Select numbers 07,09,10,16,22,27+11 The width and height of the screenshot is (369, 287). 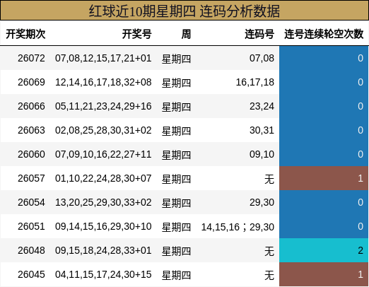tap(103, 154)
